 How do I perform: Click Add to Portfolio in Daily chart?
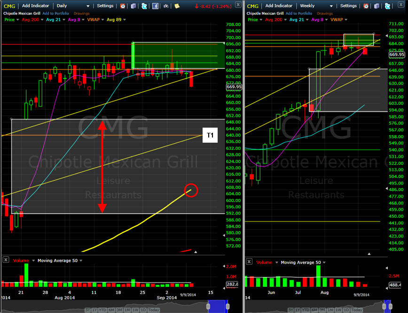[55, 13]
